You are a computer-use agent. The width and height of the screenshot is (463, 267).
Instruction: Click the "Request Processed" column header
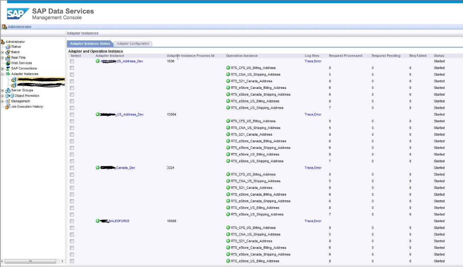click(x=346, y=56)
